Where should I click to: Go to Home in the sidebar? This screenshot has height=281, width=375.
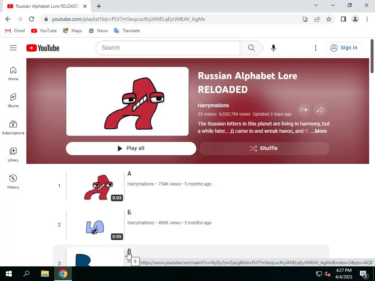point(13,73)
